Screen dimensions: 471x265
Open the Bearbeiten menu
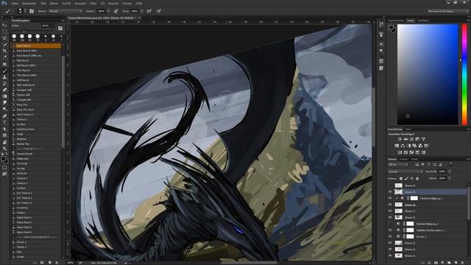click(29, 3)
